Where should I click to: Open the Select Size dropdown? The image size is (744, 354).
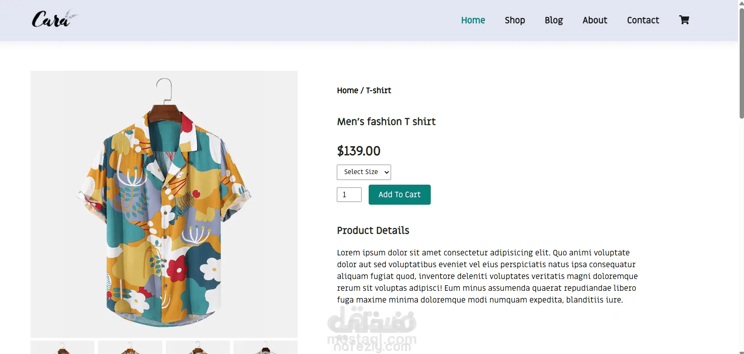click(364, 172)
